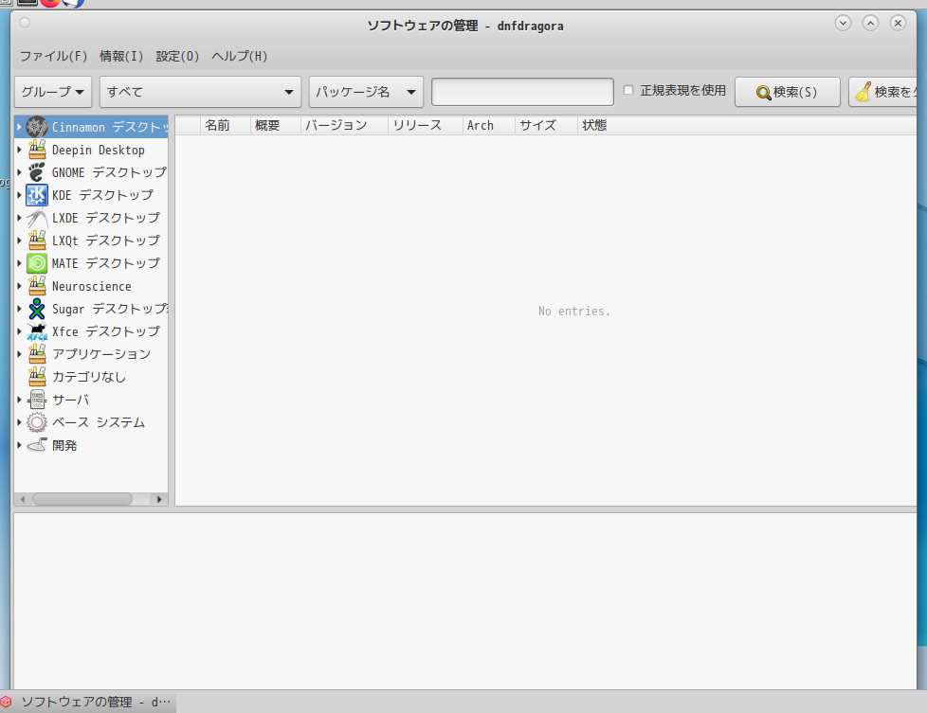Open the ヘルプ(H) menu
The image size is (927, 713).
(240, 56)
